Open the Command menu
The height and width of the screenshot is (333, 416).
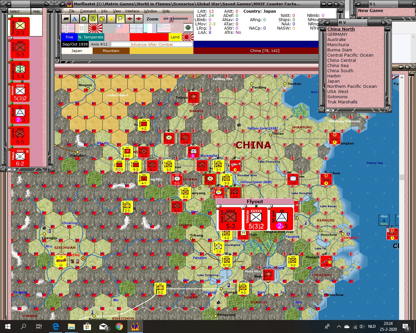point(88,11)
